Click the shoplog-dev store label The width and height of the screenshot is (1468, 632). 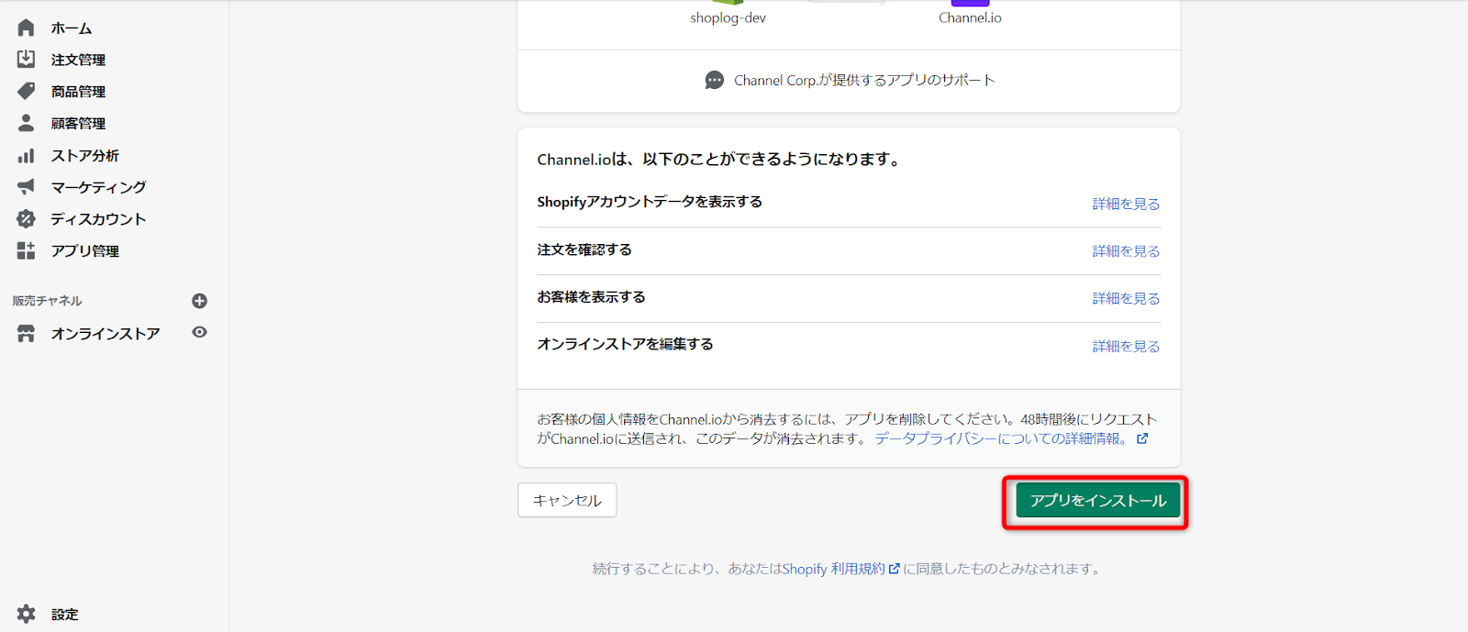(x=728, y=17)
